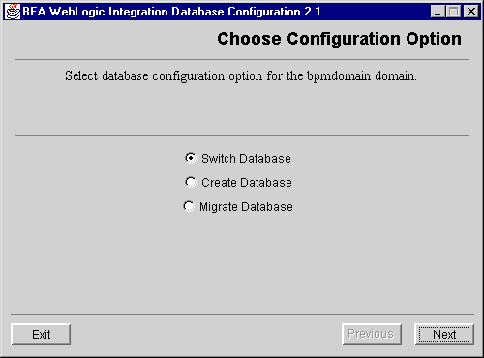Screen dimensions: 484x358
Task: Click the 'Switch Database' label text
Action: coord(246,159)
